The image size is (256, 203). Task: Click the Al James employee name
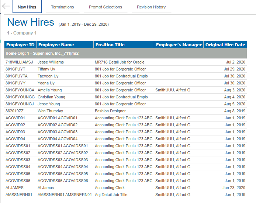point(45,188)
